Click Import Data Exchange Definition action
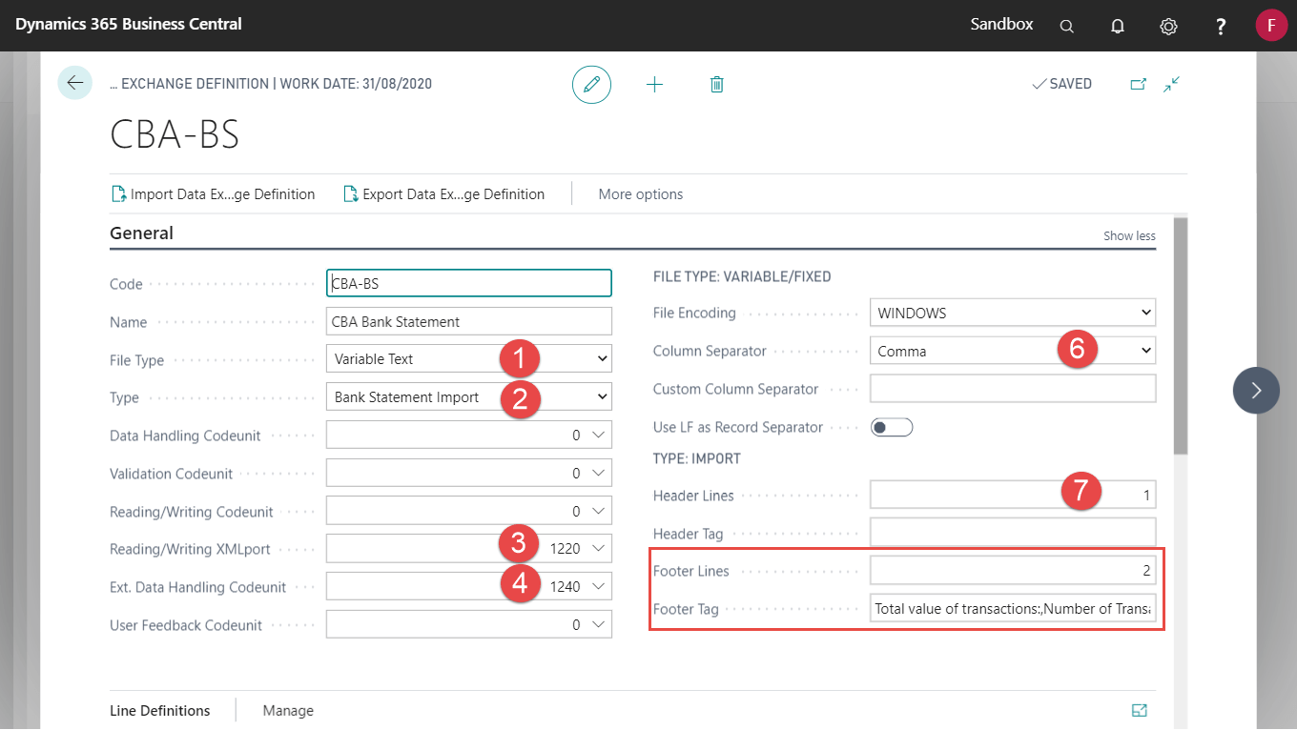The image size is (1297, 730). [213, 193]
